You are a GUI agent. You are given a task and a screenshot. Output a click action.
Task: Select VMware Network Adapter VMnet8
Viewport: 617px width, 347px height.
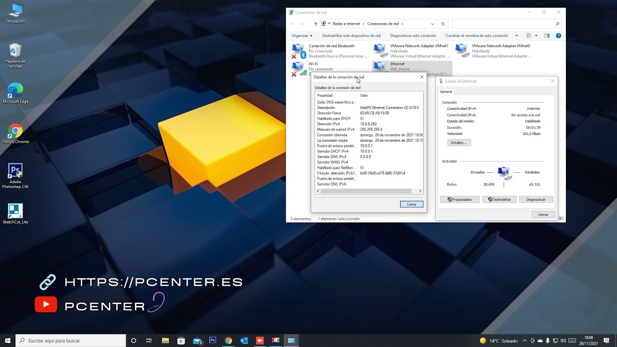tap(494, 51)
